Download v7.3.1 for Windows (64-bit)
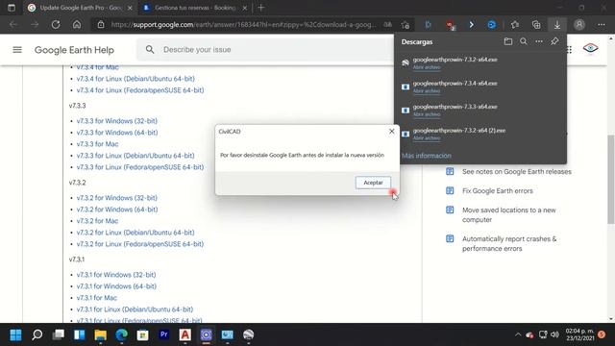615x346 pixels. coord(116,286)
